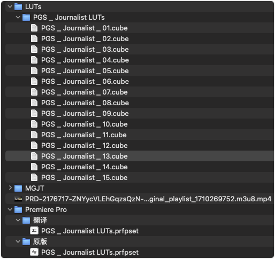Select the MGJT folder name
Screen dimensions: 275x259
tap(35, 189)
